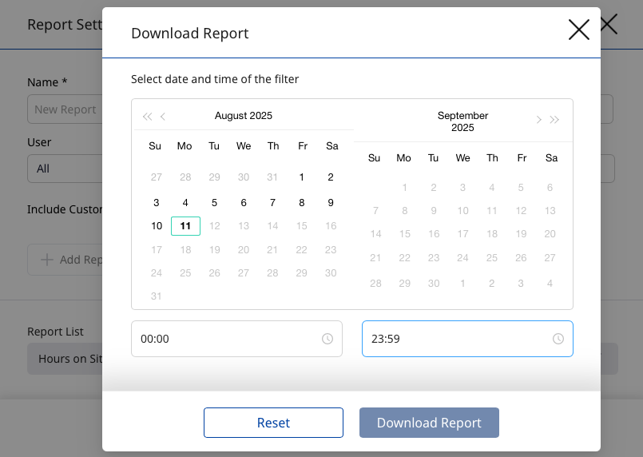Choose August 9 in the calendar

tap(331, 203)
